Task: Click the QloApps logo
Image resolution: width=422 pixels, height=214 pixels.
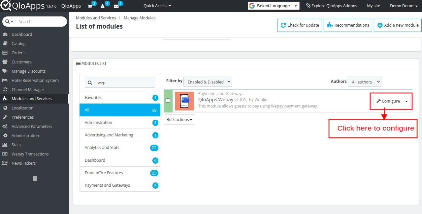Action: point(22,6)
